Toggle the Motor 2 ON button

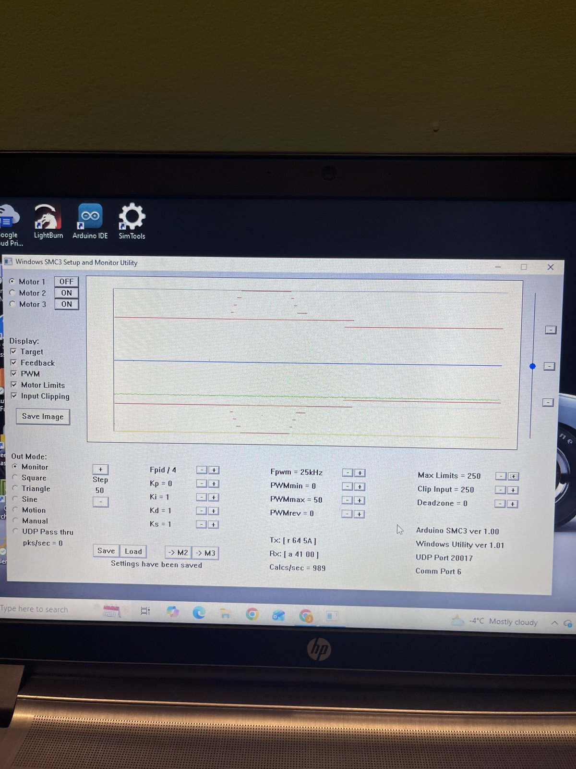click(66, 293)
